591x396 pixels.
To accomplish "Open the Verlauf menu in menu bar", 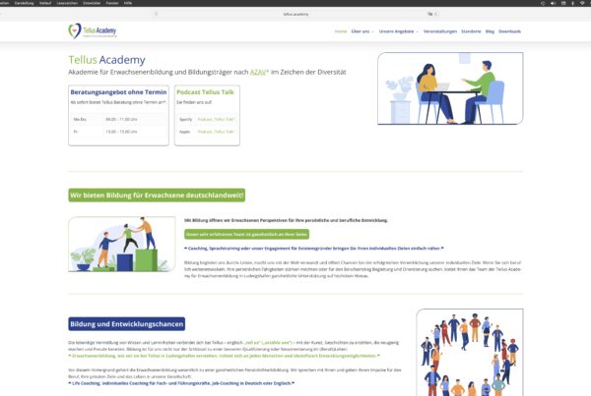I will [x=45, y=3].
